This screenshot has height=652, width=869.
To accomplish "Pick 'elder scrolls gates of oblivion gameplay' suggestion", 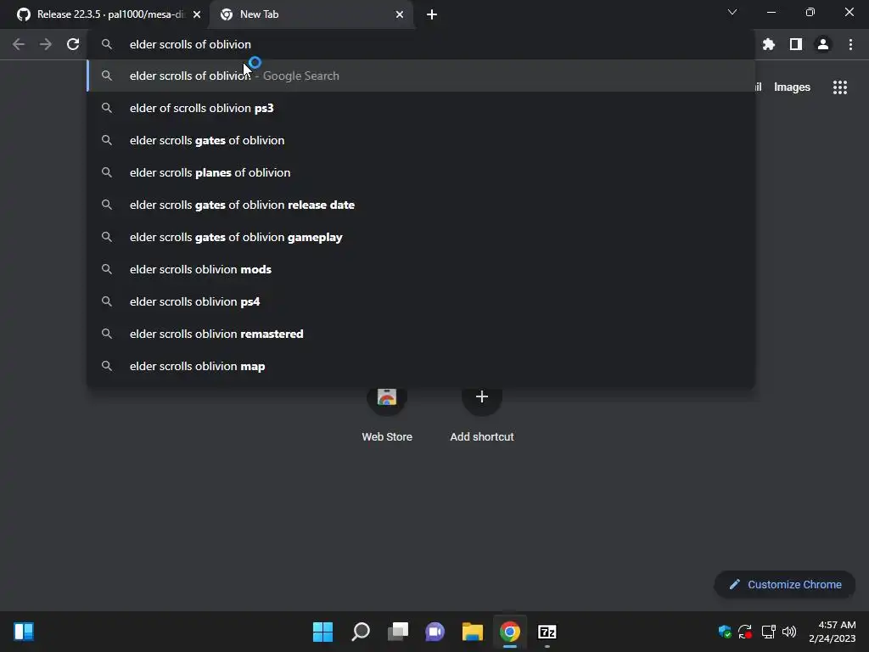I will 421,237.
